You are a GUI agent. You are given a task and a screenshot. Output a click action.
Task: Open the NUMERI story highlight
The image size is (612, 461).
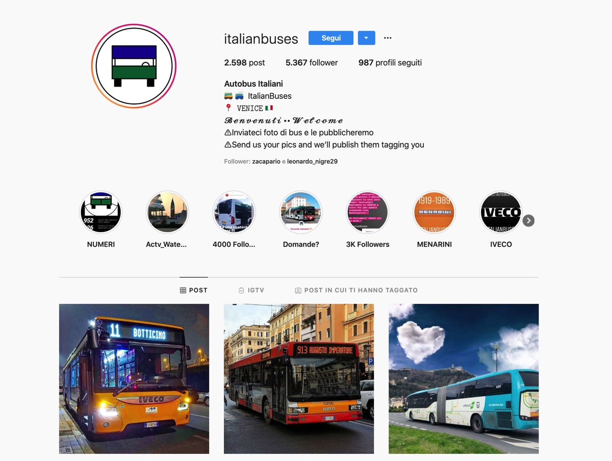point(101,212)
